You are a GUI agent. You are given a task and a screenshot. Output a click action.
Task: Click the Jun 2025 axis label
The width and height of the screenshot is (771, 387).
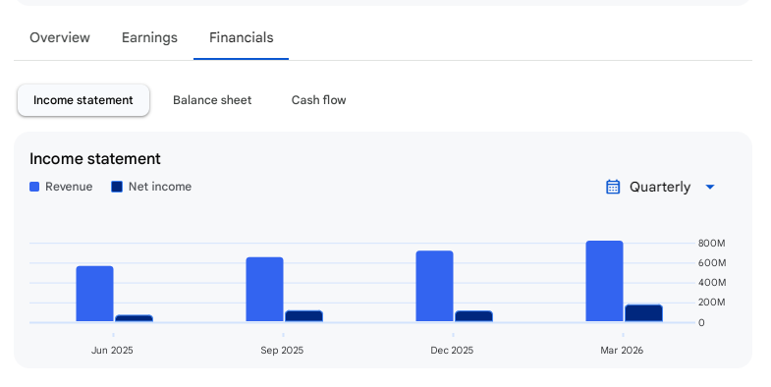(x=112, y=351)
